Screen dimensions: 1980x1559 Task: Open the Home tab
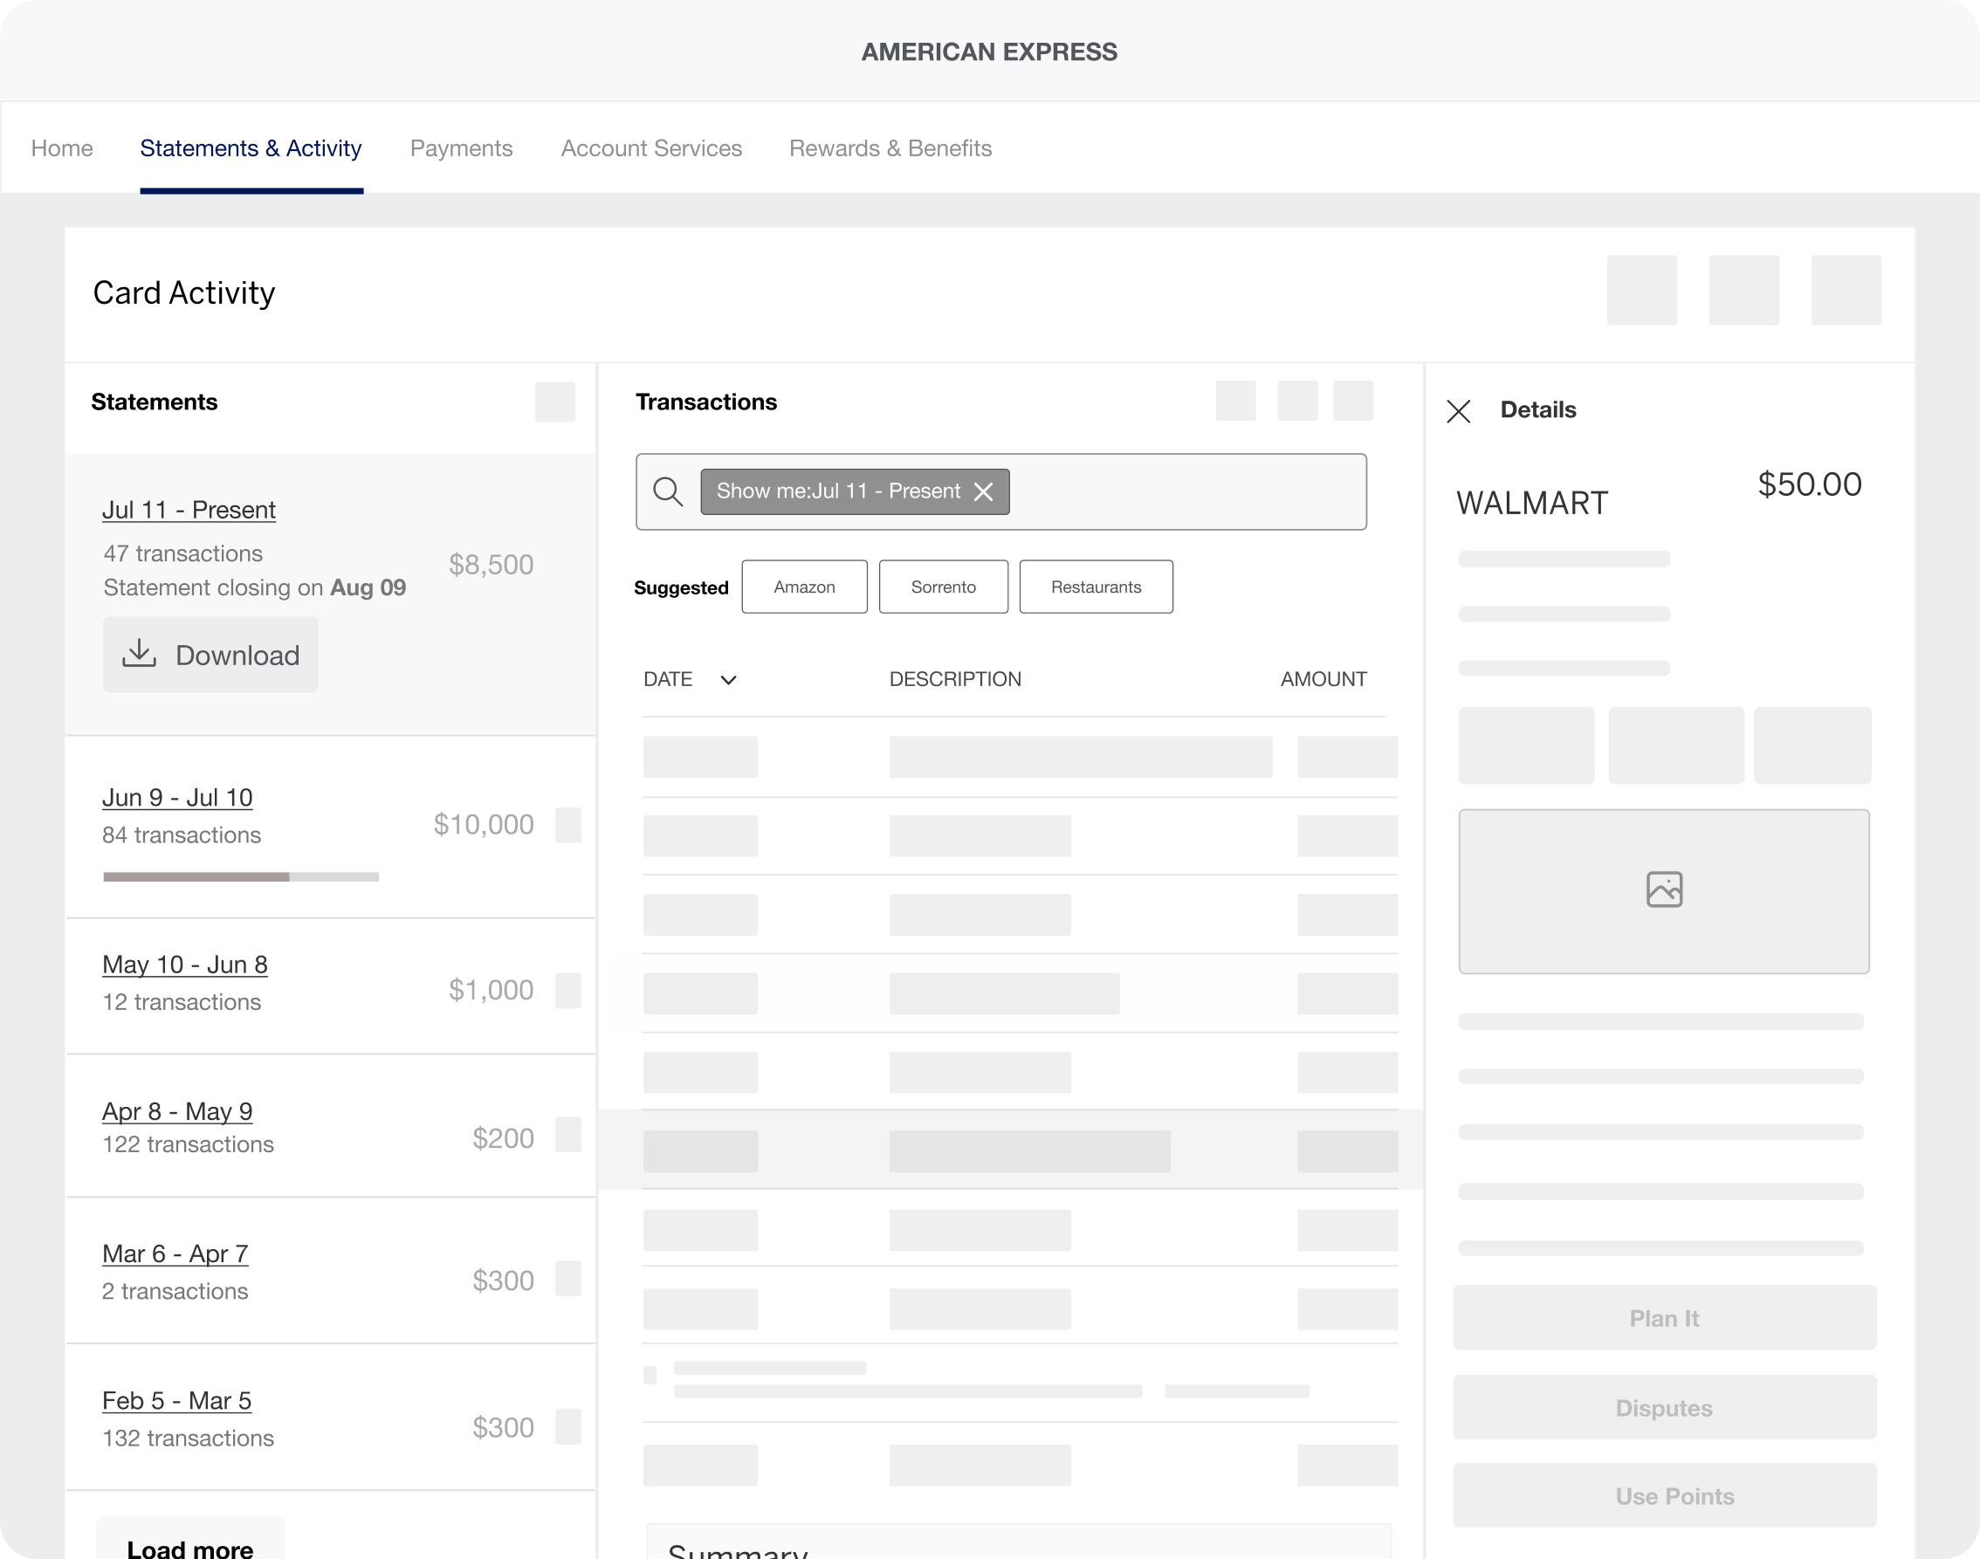tap(62, 148)
